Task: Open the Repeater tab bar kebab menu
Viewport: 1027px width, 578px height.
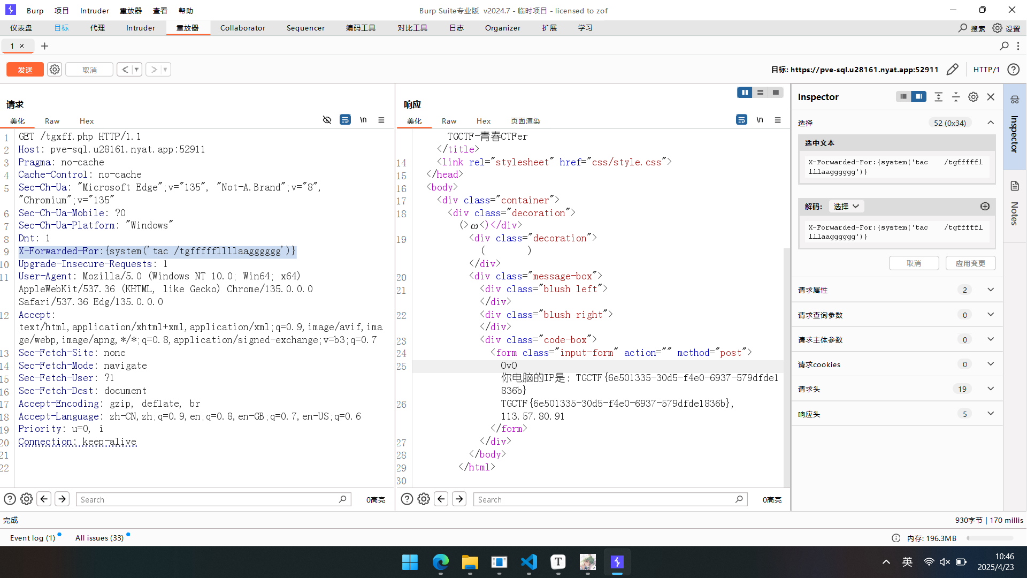Action: pyautogui.click(x=1018, y=46)
